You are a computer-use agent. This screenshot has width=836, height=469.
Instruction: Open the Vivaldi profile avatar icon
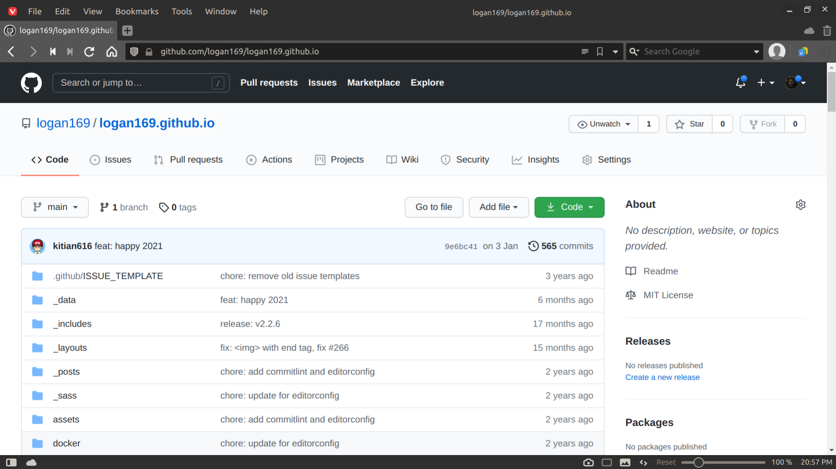pos(777,51)
